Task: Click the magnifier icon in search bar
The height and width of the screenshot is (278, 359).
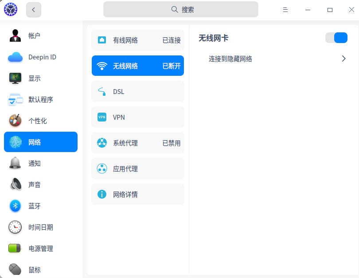Action: (175, 9)
